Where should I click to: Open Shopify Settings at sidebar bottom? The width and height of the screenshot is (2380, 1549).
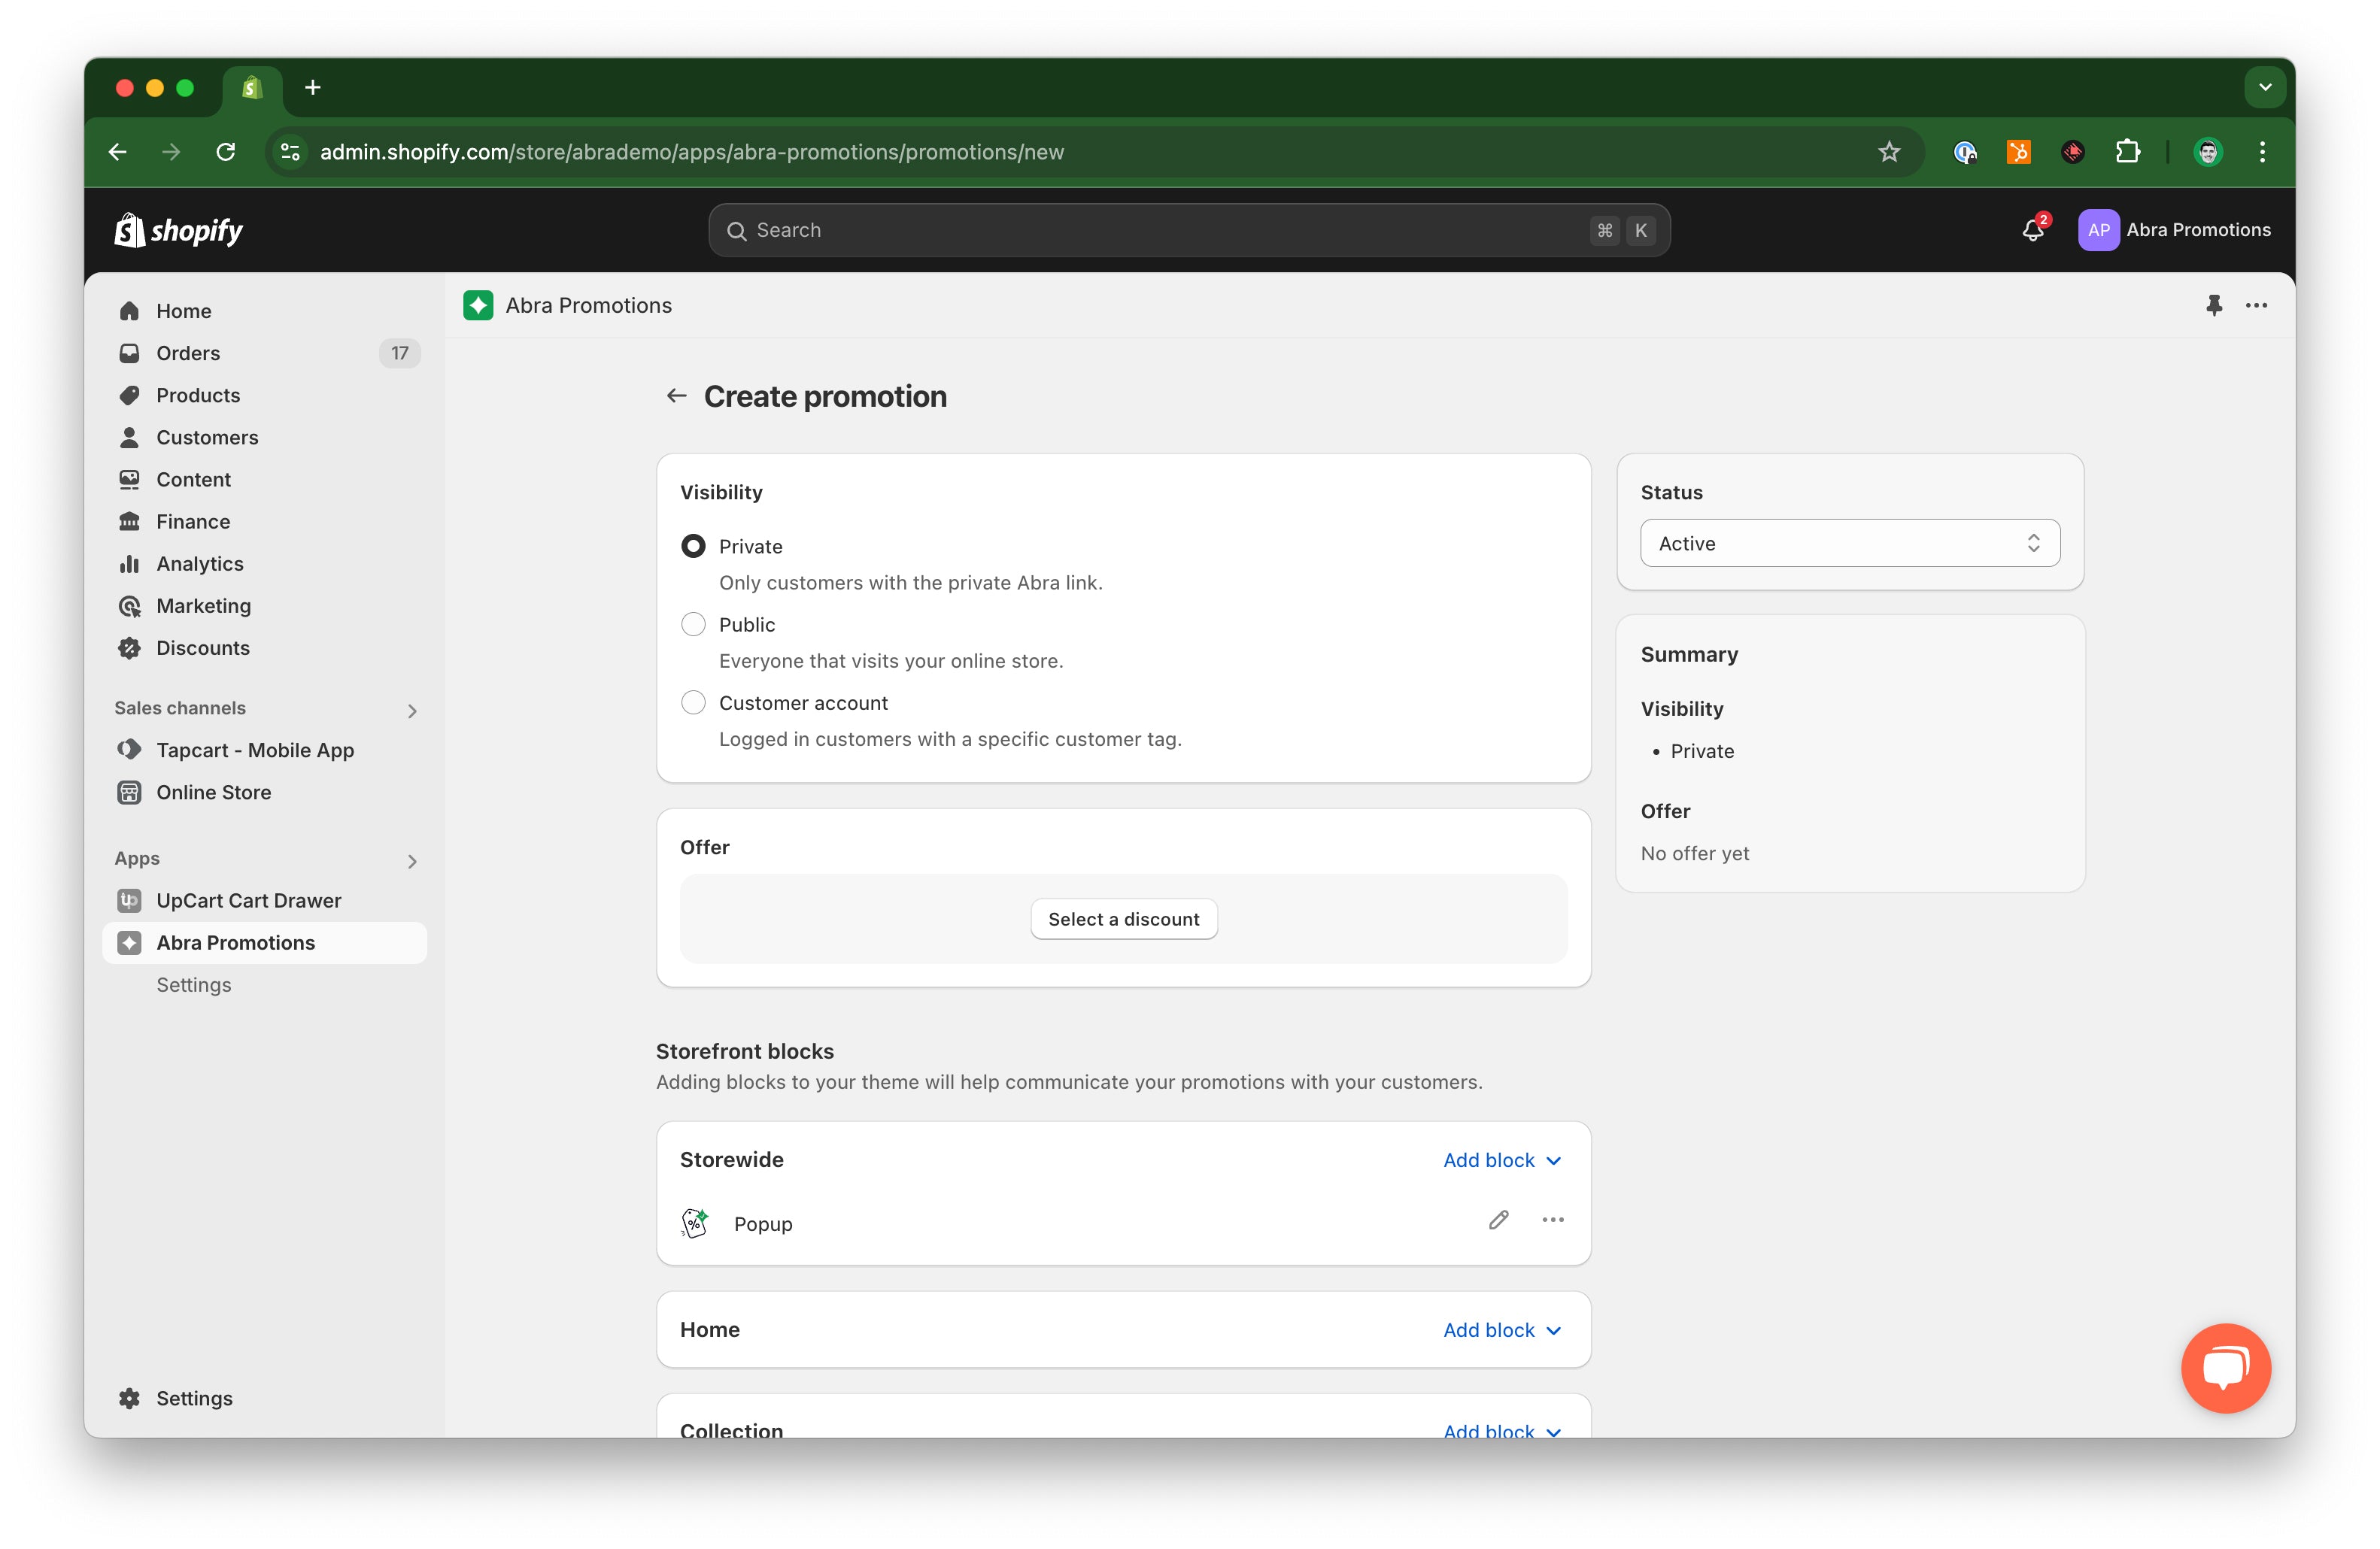coord(264,1398)
